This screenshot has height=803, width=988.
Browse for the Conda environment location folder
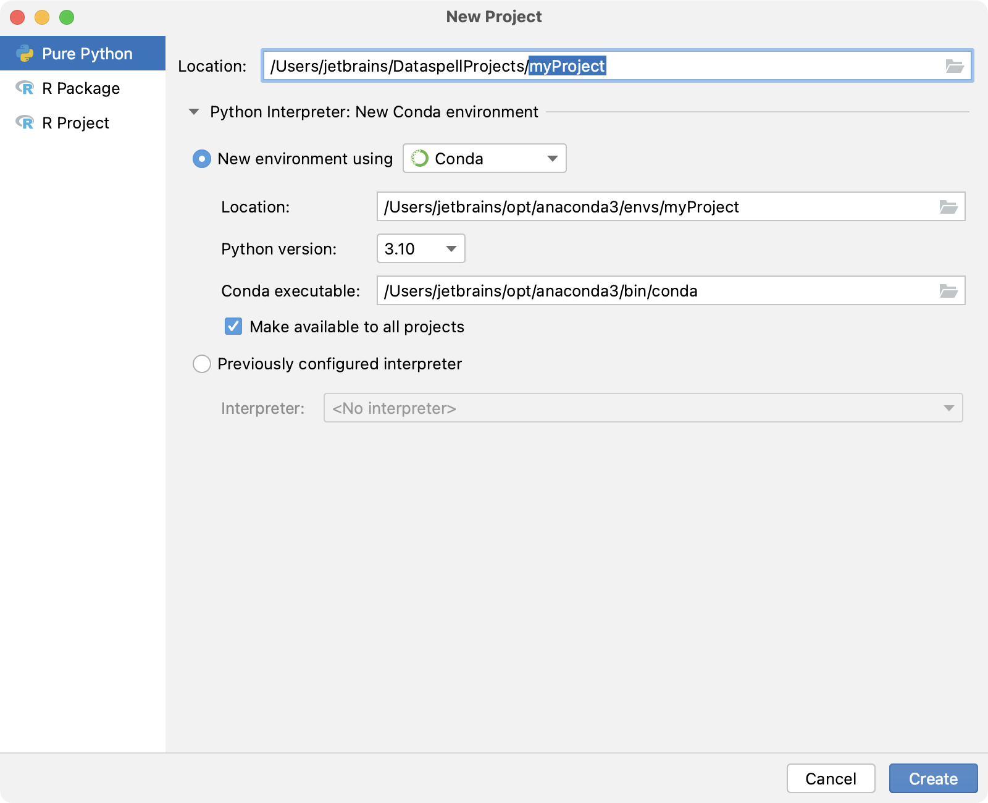(948, 207)
